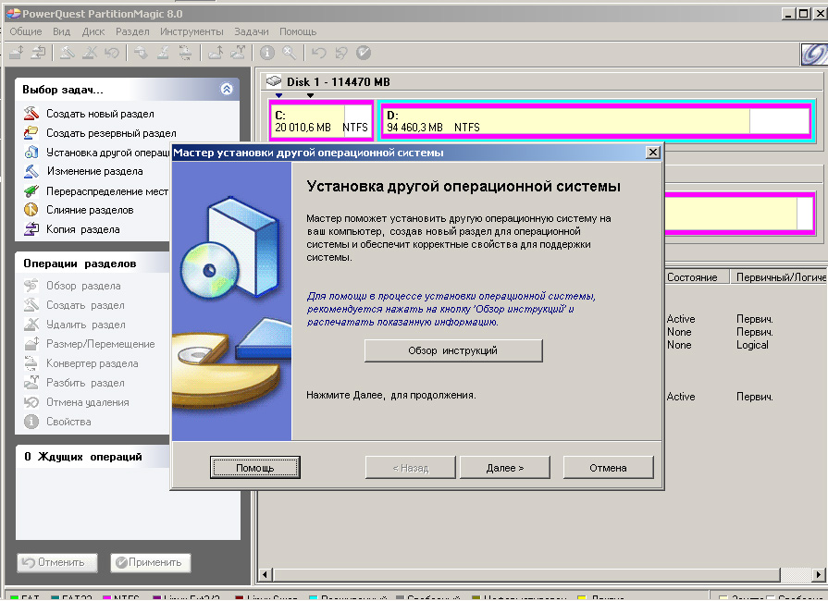The width and height of the screenshot is (828, 601).
Task: Click the Копия раздела task icon
Action: [31, 229]
